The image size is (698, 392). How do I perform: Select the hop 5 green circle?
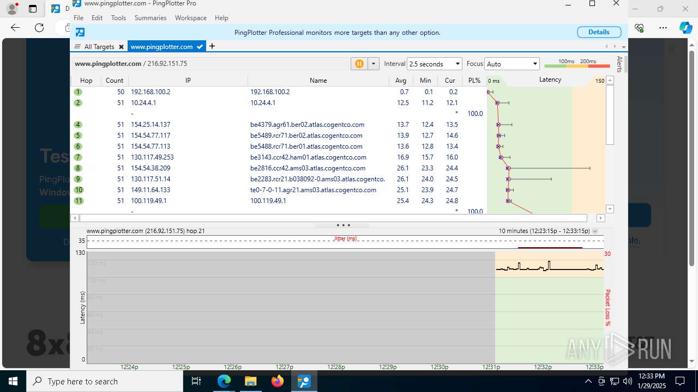pyautogui.click(x=79, y=136)
